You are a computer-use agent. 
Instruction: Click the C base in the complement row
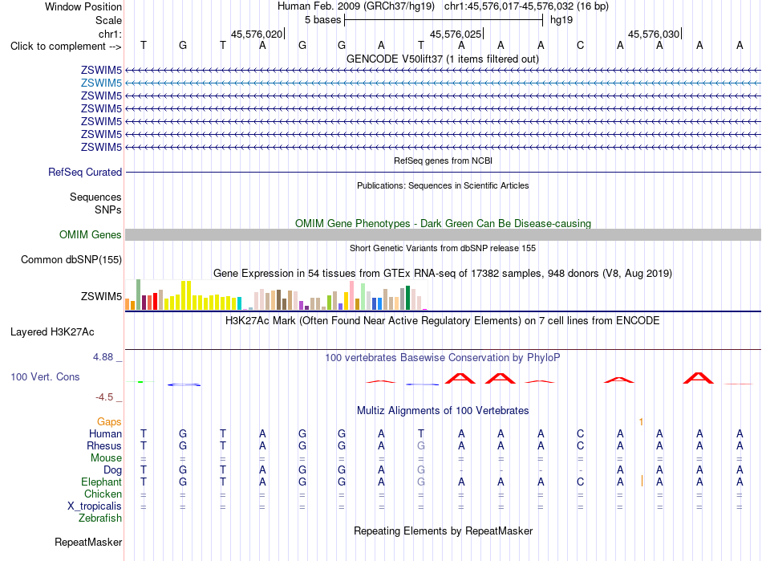[580, 46]
